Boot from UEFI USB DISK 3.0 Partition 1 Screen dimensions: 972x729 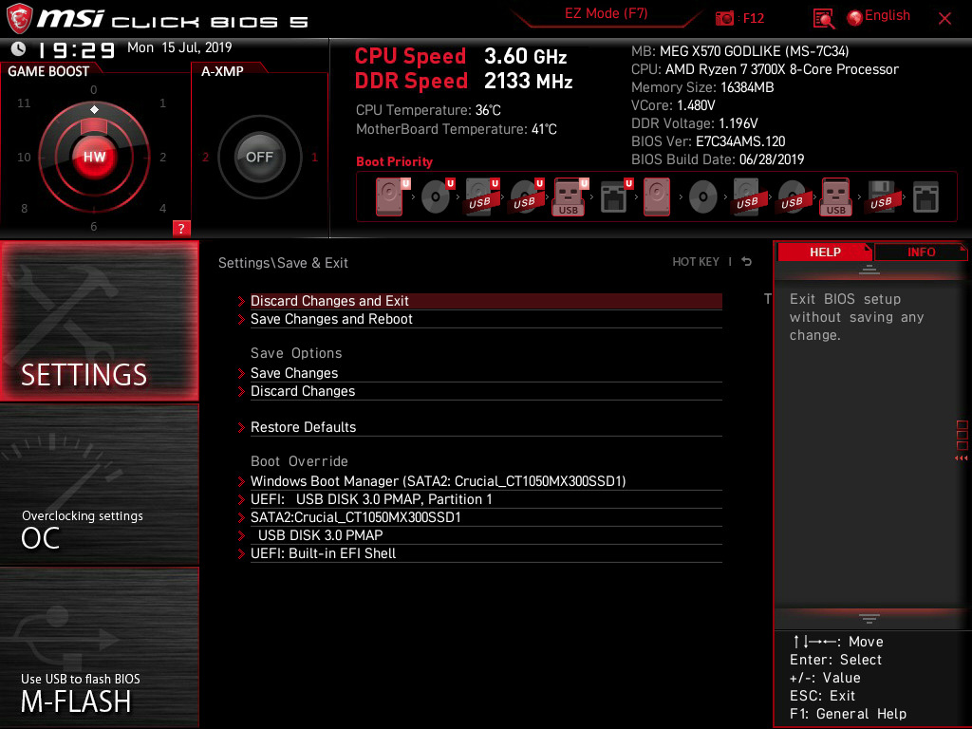point(486,499)
